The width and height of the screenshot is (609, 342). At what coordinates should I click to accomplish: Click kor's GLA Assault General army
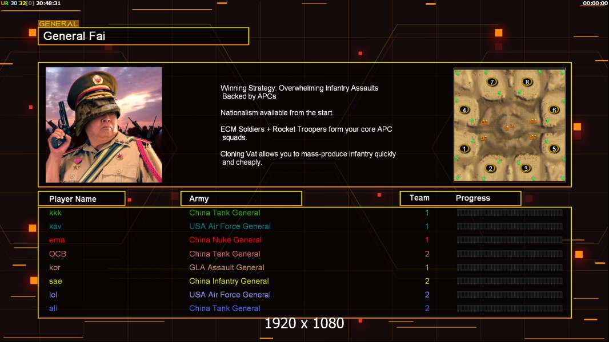227,268
